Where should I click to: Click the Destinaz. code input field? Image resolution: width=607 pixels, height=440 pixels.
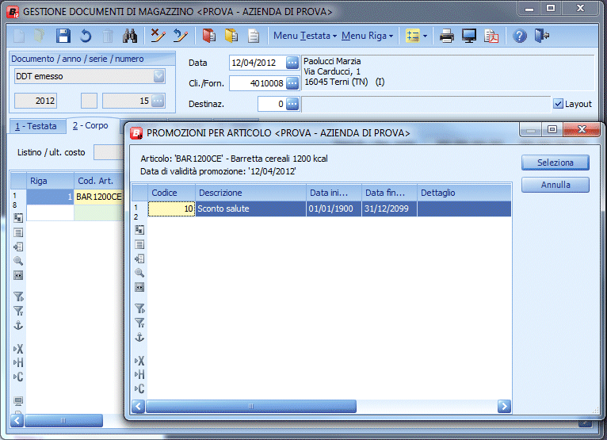[x=272, y=104]
